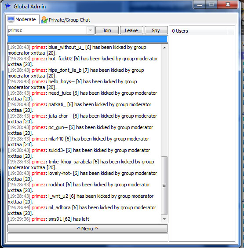Click the blue highlighted bar above chat log
The height and width of the screenshot is (248, 244).
[87, 39]
